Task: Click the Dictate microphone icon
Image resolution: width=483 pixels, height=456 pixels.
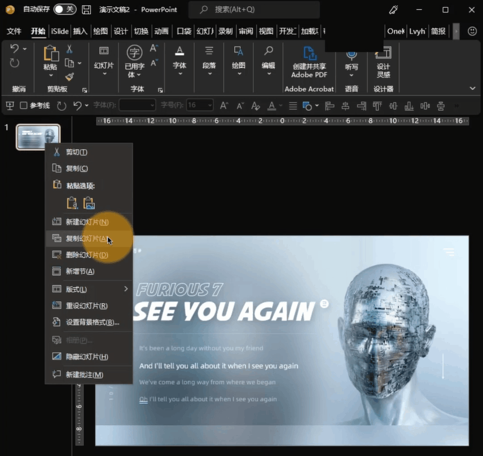Action: coord(352,55)
